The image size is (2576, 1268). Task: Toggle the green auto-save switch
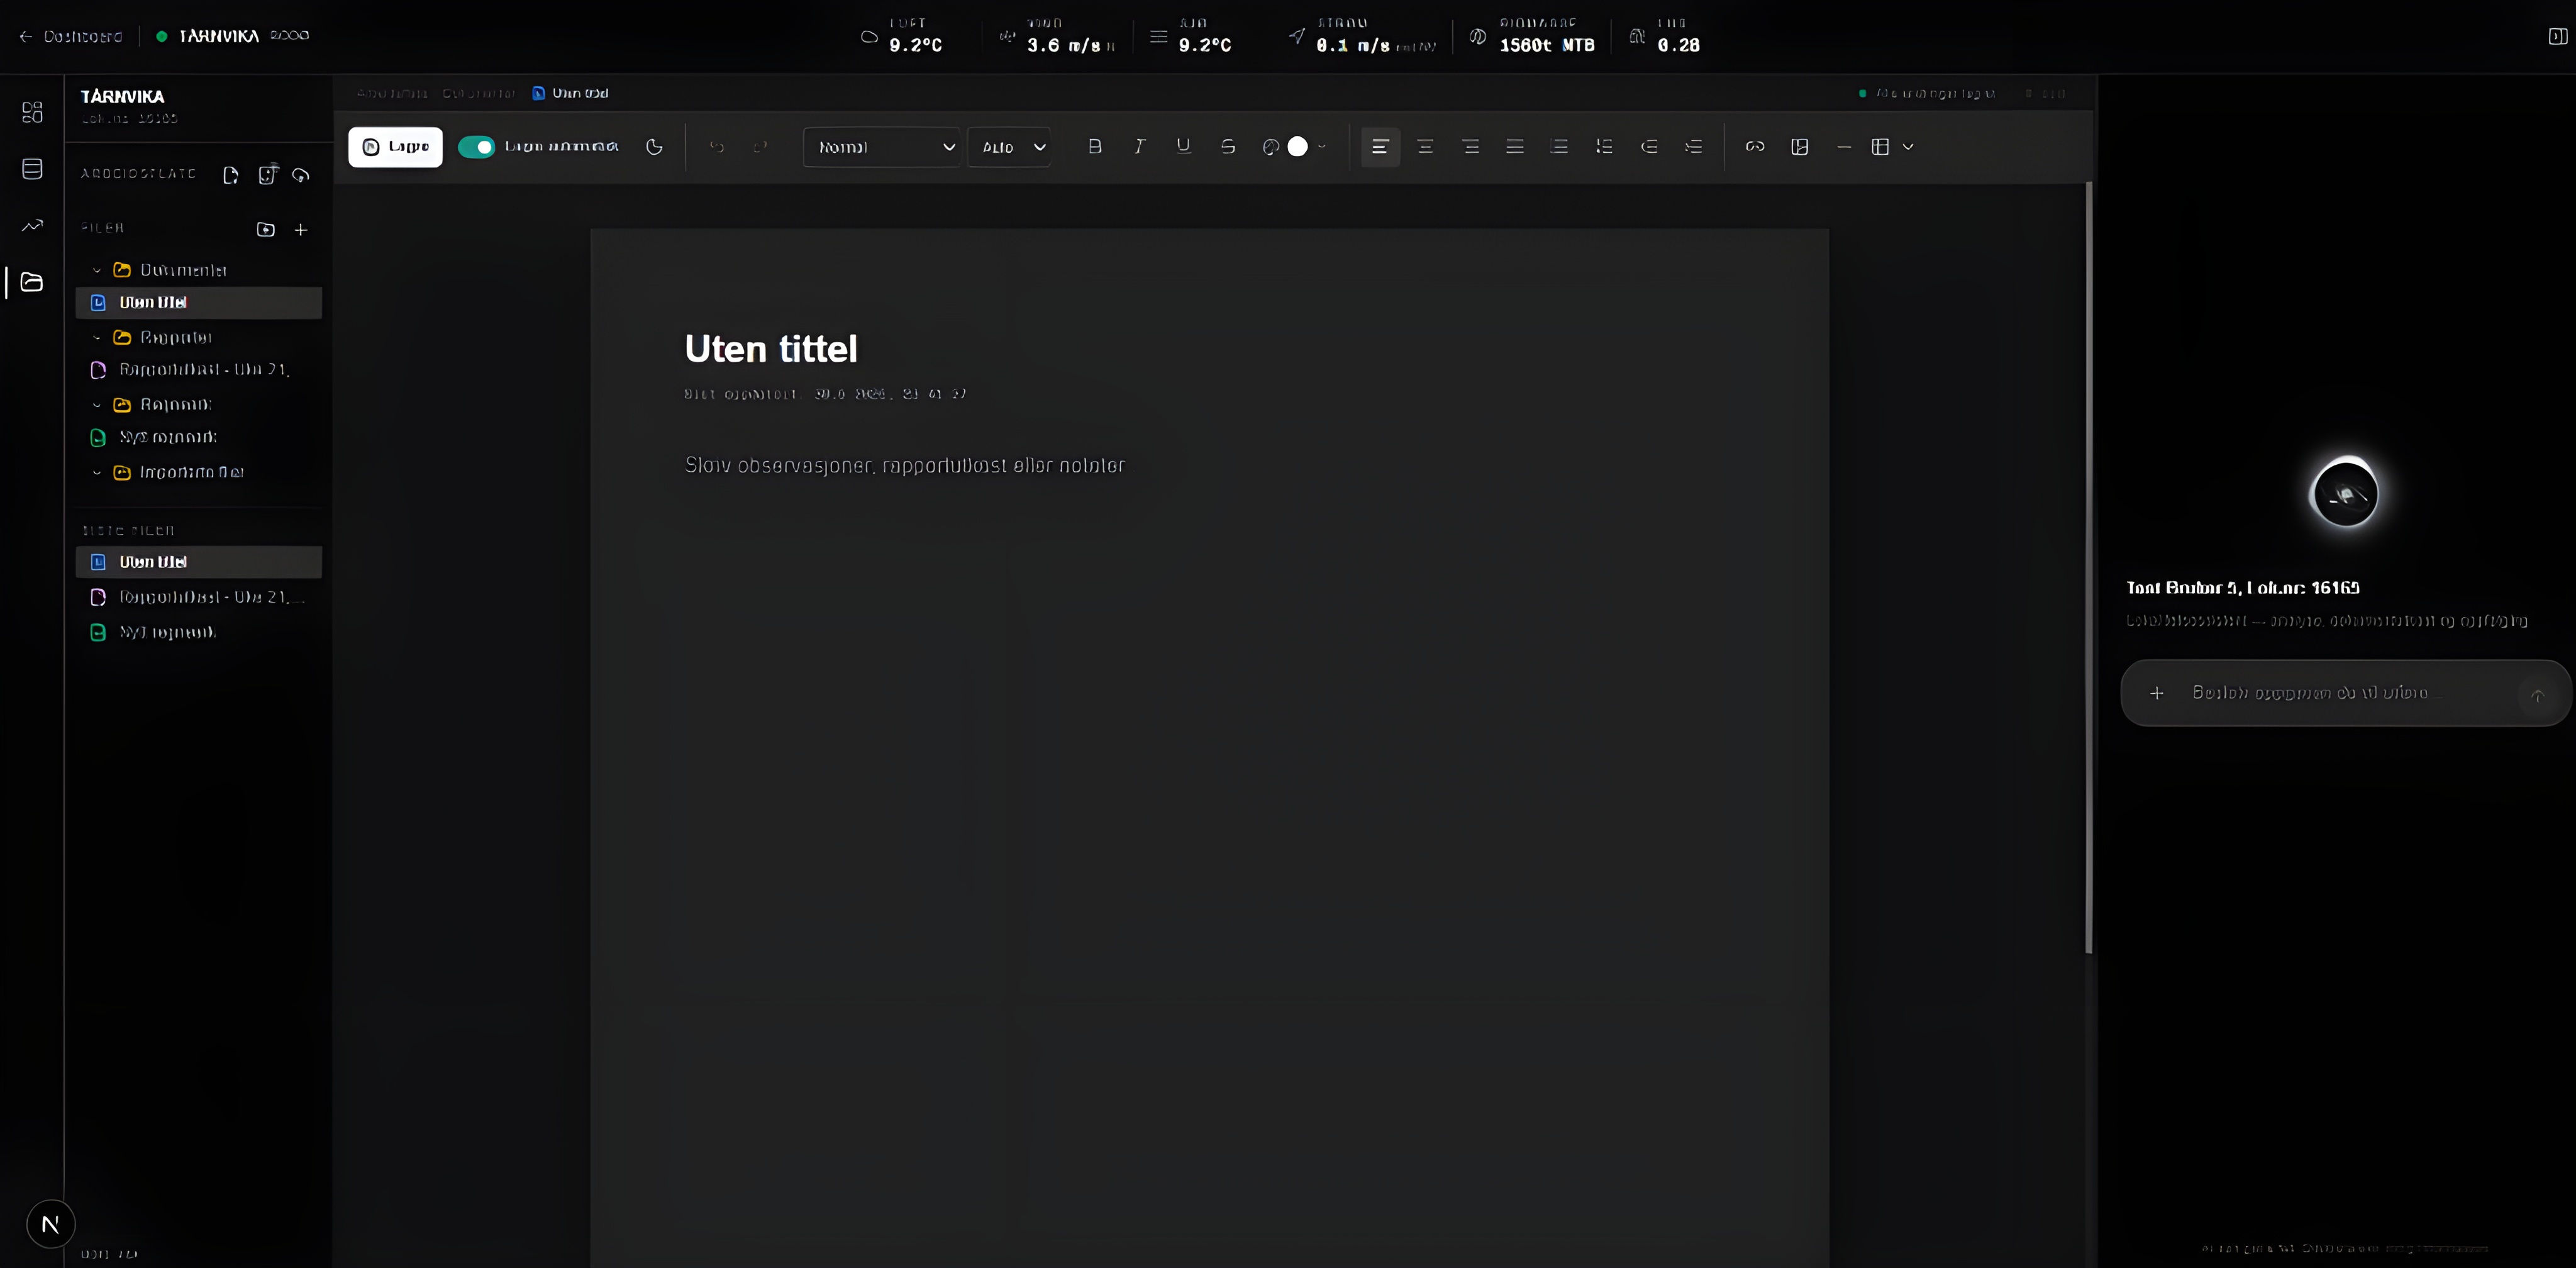tap(476, 147)
